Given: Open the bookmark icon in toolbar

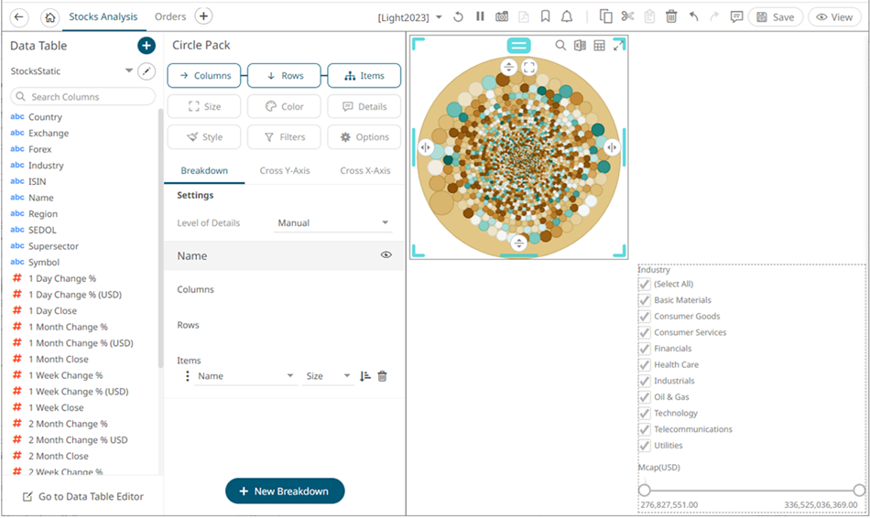Looking at the screenshot, I should 545,16.
